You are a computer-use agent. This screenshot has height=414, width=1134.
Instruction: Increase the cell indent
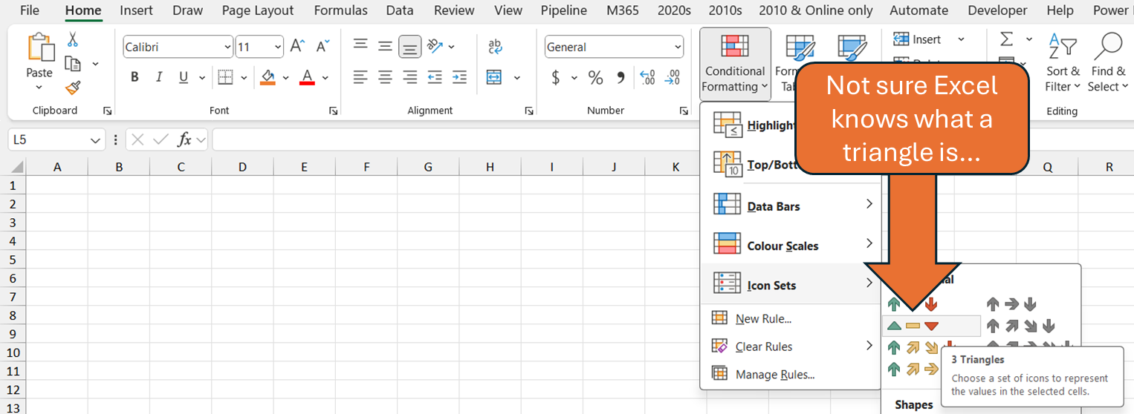459,77
